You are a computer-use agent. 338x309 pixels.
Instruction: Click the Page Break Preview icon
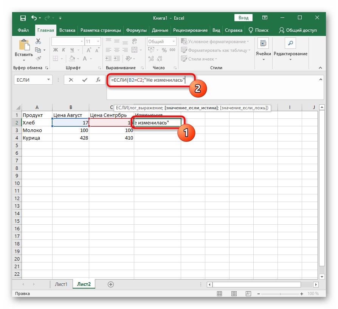[x=248, y=293]
